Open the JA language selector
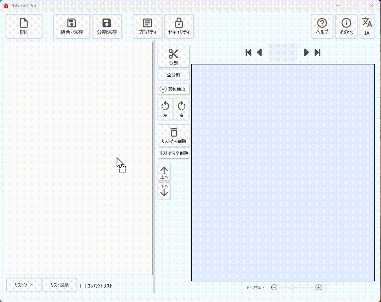The image size is (381, 302). [x=367, y=26]
